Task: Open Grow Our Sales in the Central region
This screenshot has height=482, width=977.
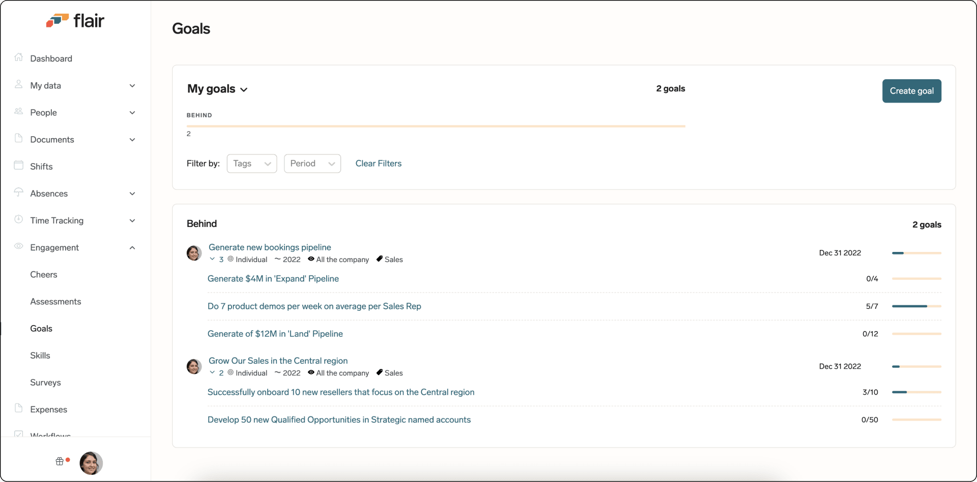Action: click(278, 361)
